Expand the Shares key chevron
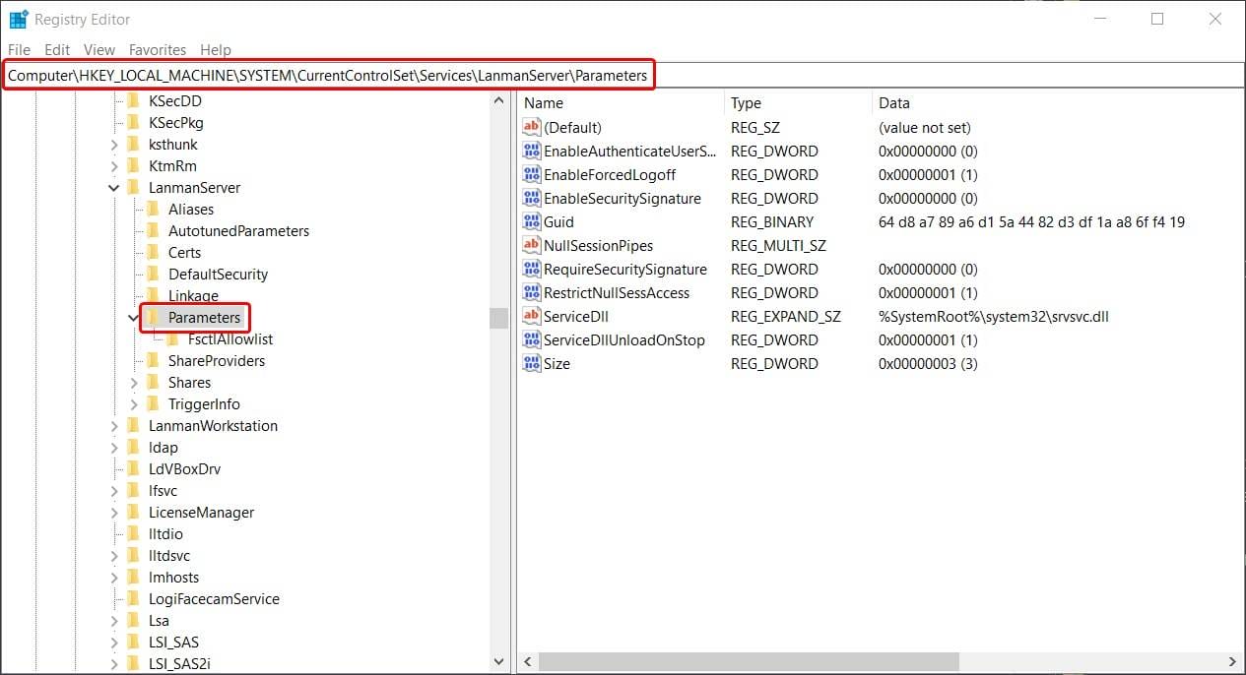1246x675 pixels. (134, 382)
